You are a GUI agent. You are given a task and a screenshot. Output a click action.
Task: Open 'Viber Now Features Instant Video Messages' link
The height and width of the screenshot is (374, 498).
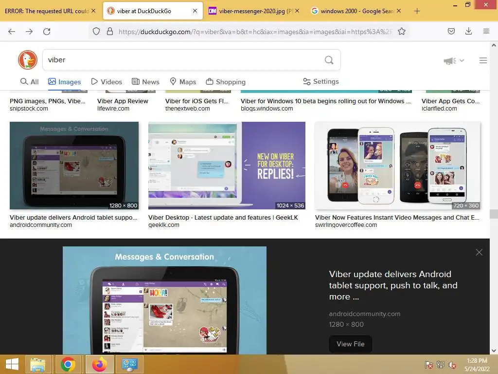point(397,218)
